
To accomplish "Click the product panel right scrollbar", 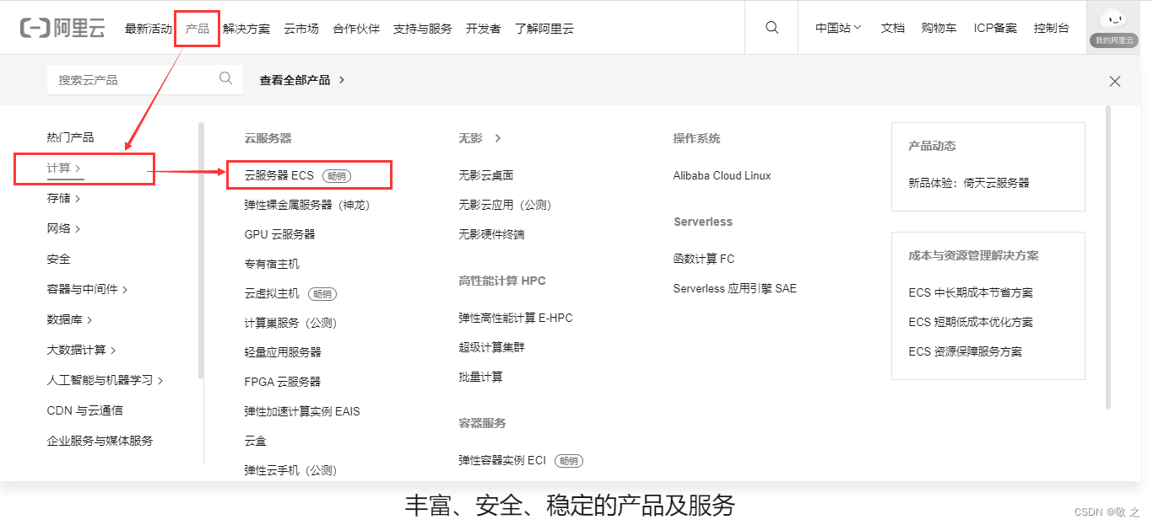I will [1109, 257].
